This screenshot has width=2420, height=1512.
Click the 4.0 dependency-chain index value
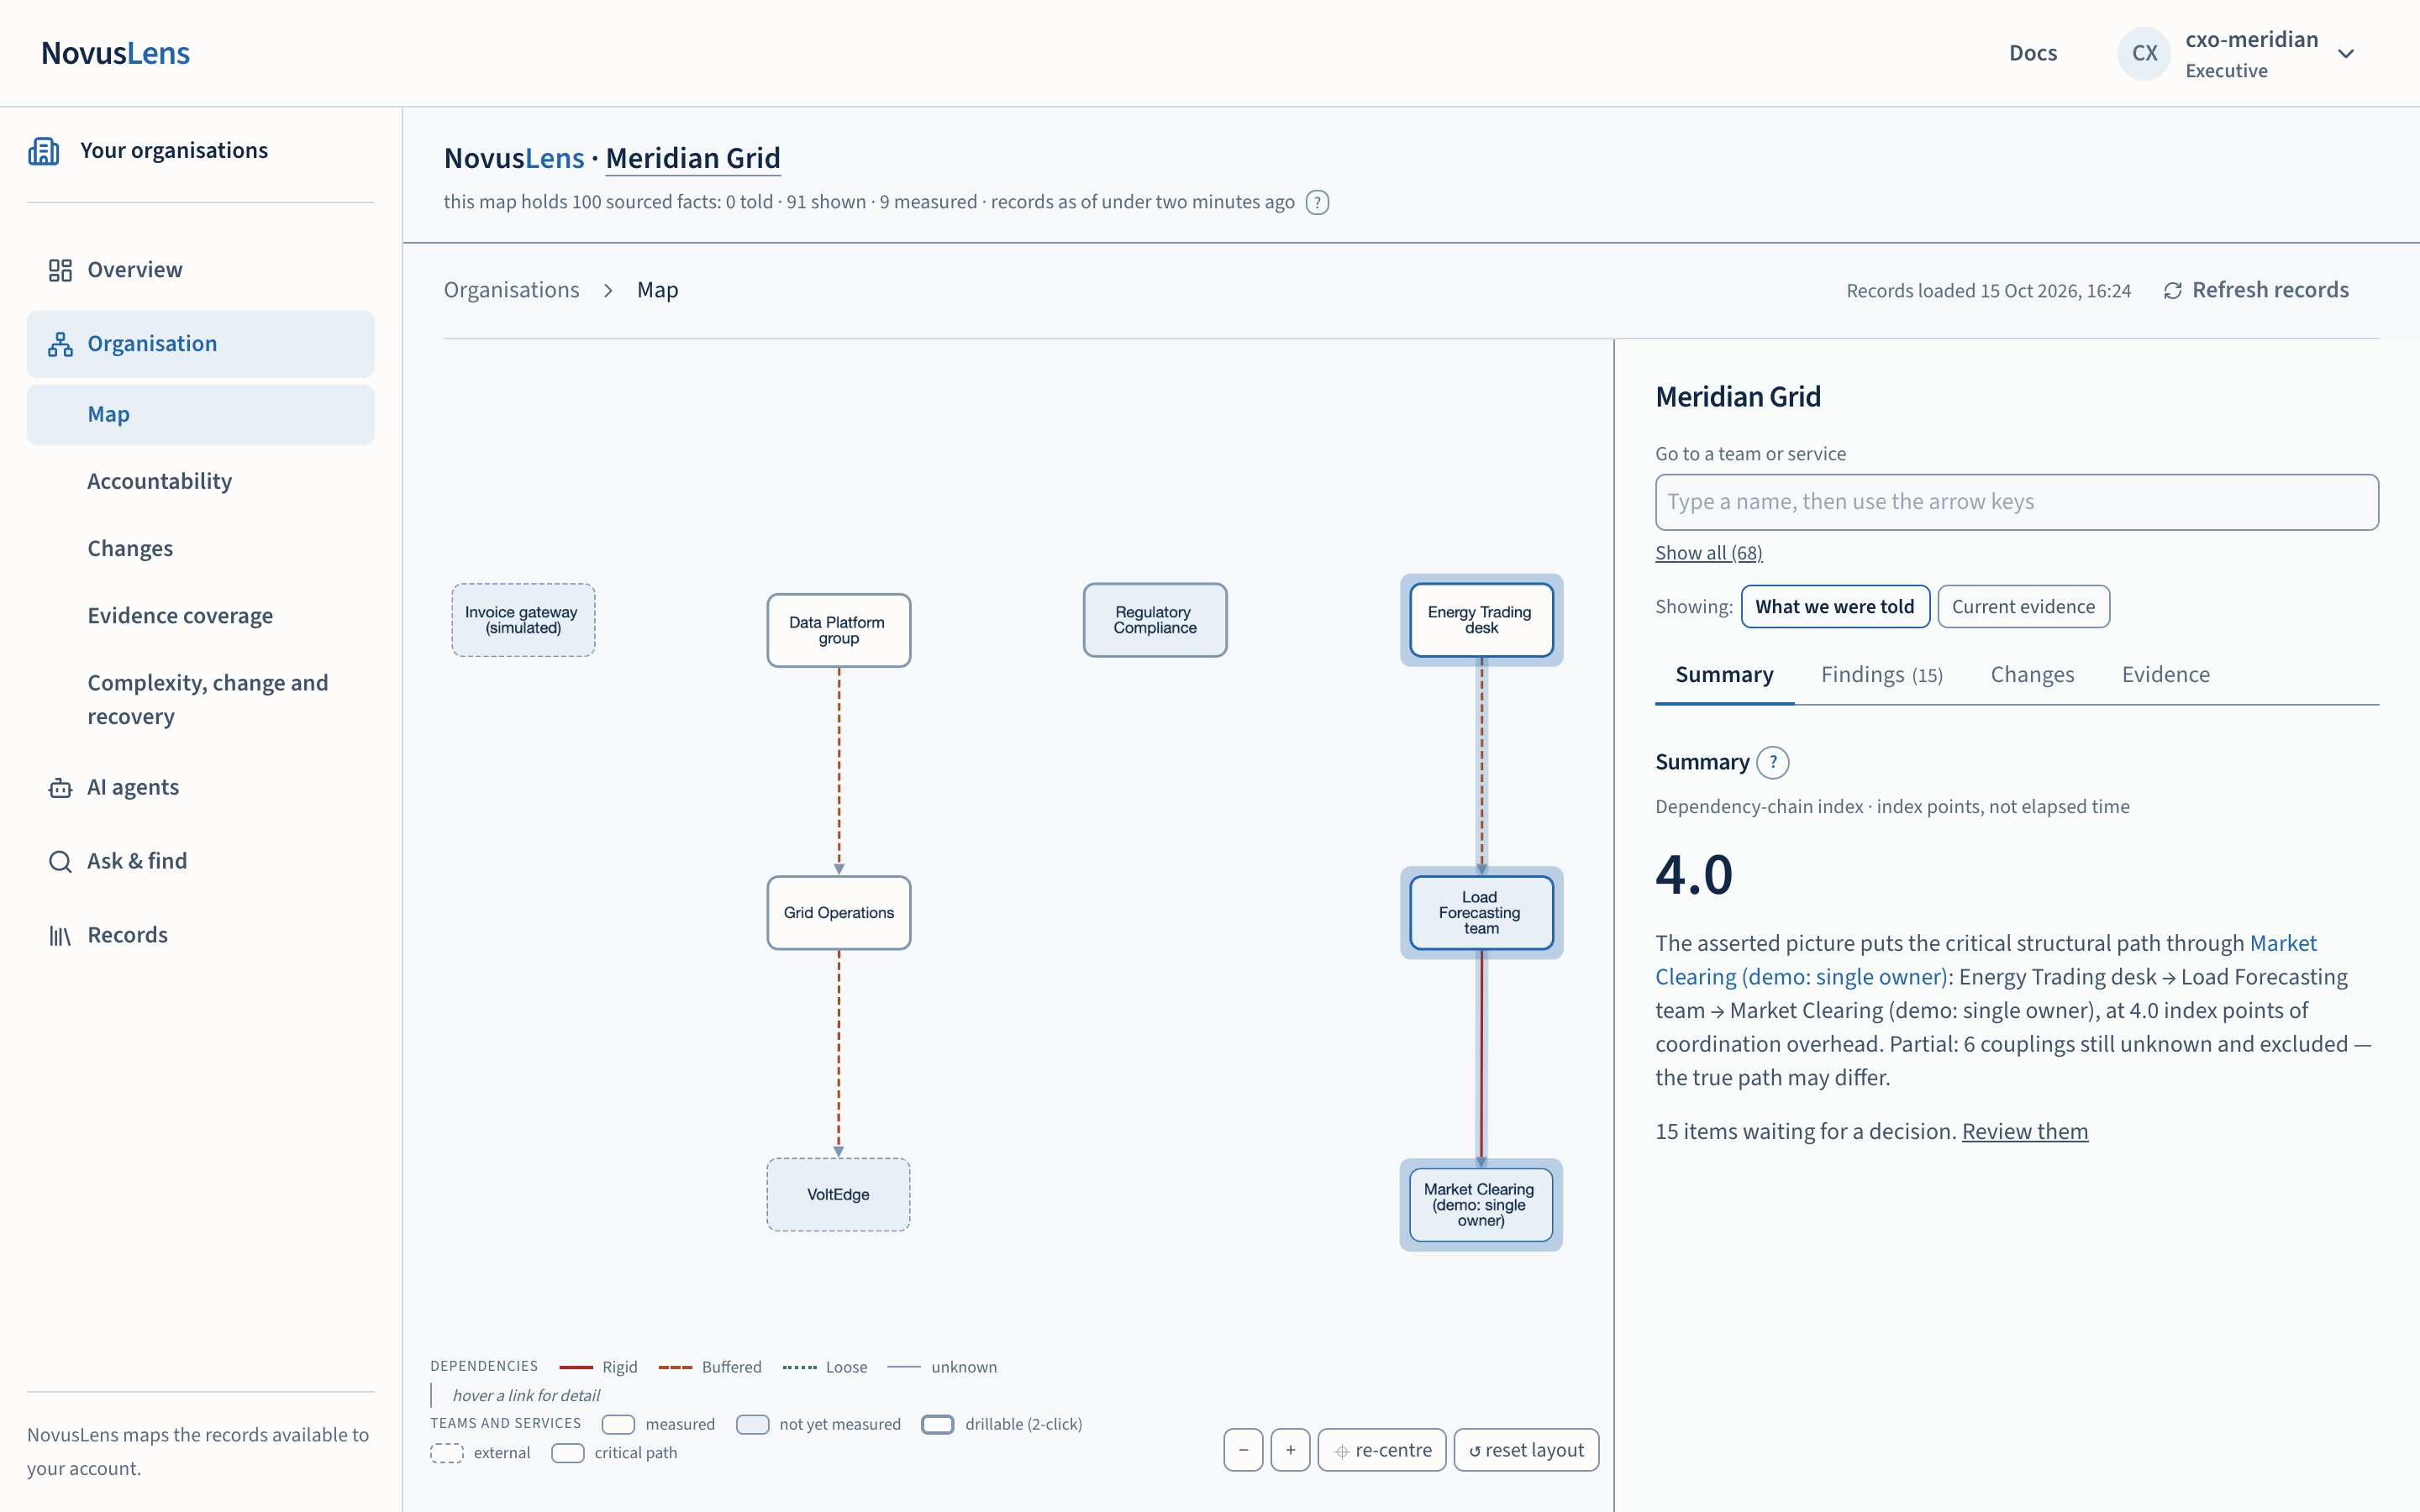click(x=1694, y=874)
